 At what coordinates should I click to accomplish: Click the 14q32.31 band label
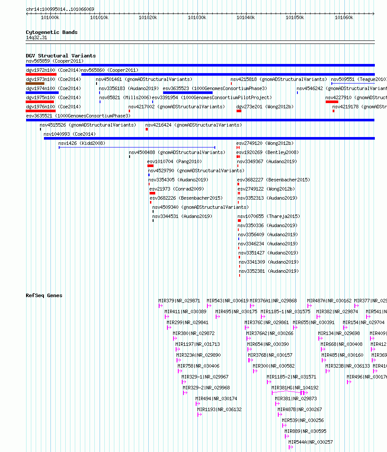pos(36,38)
